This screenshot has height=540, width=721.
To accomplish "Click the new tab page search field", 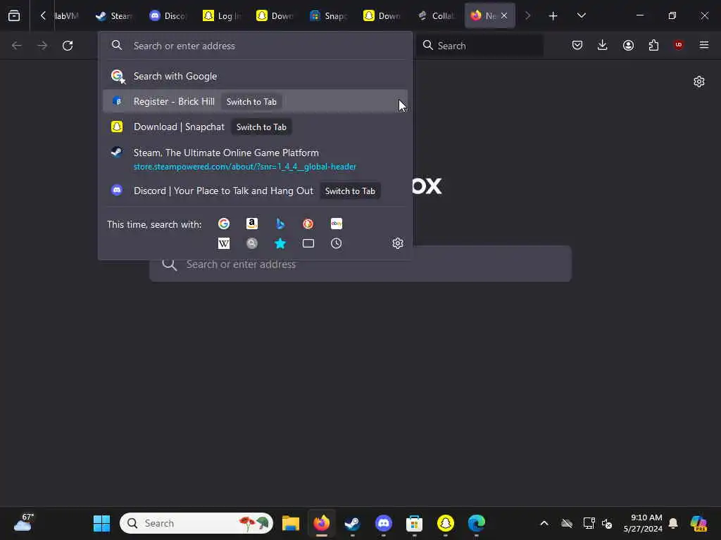I will (x=360, y=264).
